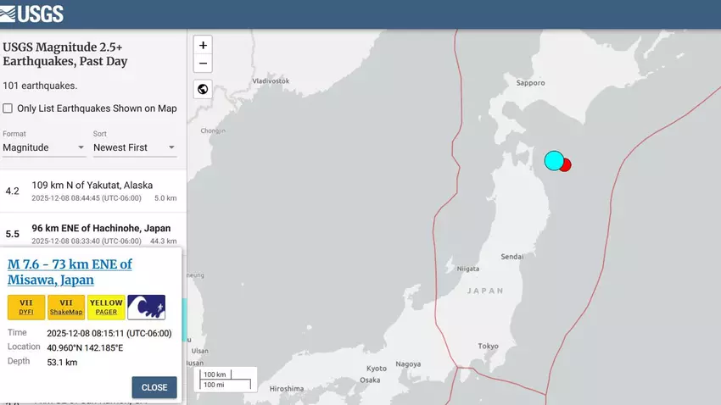The height and width of the screenshot is (405, 721).
Task: Click the red earthquake marker on map
Action: pos(567,165)
